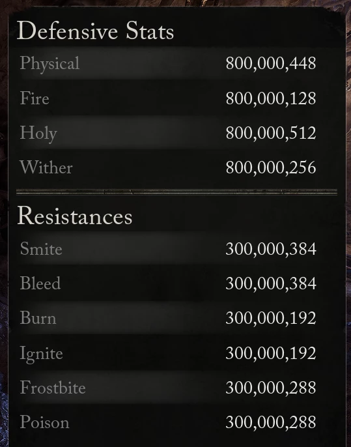Click the Fire value 800,000,128
The height and width of the screenshot is (447, 351).
271,98
